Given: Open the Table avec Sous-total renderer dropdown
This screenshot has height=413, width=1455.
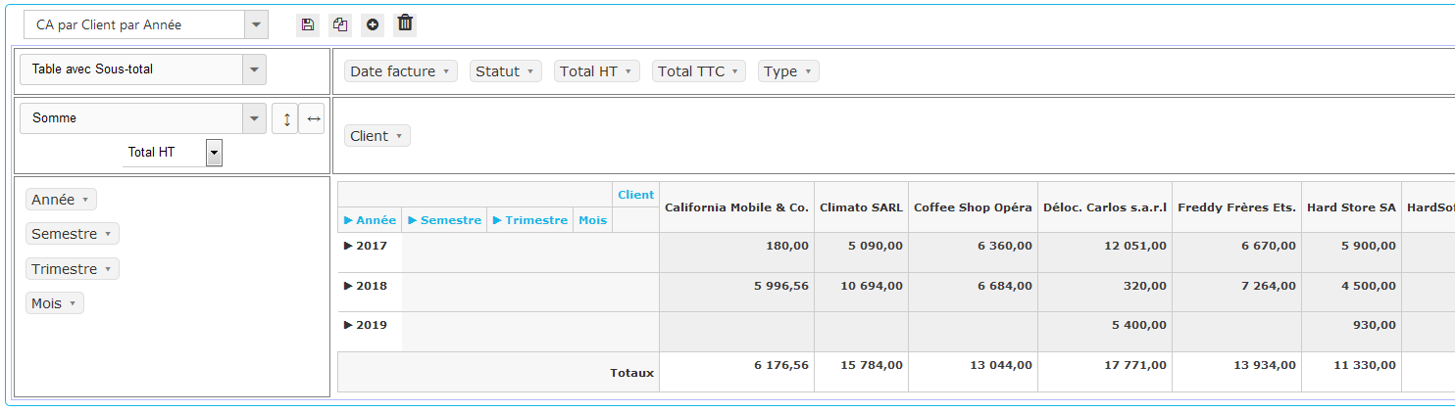Looking at the screenshot, I should (x=254, y=69).
